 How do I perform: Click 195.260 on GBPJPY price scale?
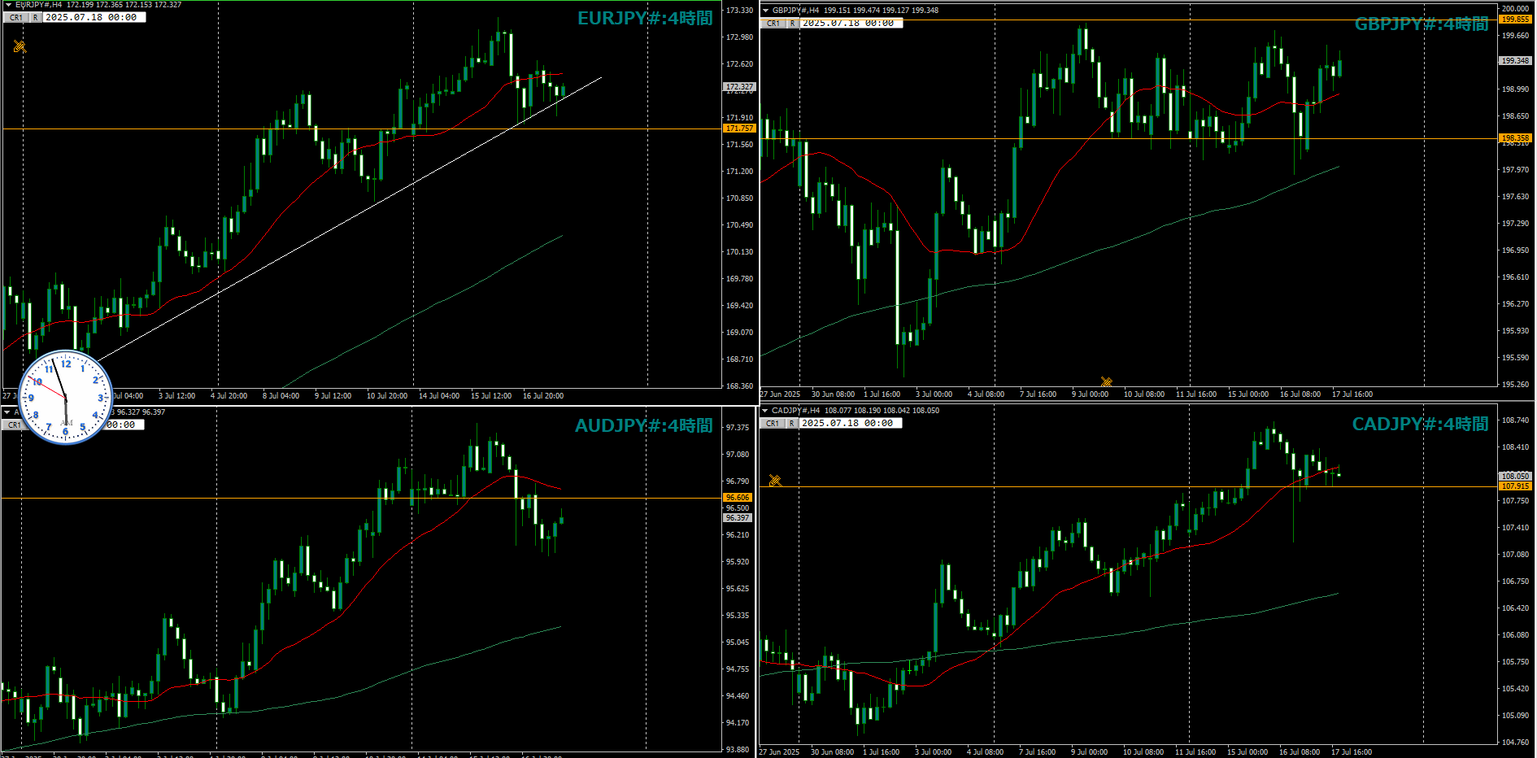[x=1515, y=385]
